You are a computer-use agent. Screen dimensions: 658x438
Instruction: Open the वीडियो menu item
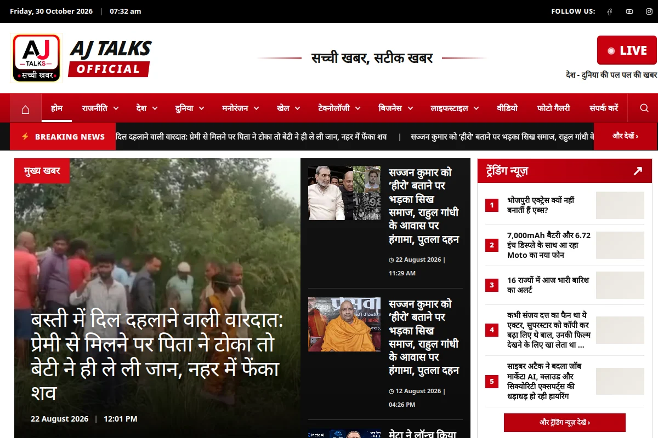pos(507,108)
